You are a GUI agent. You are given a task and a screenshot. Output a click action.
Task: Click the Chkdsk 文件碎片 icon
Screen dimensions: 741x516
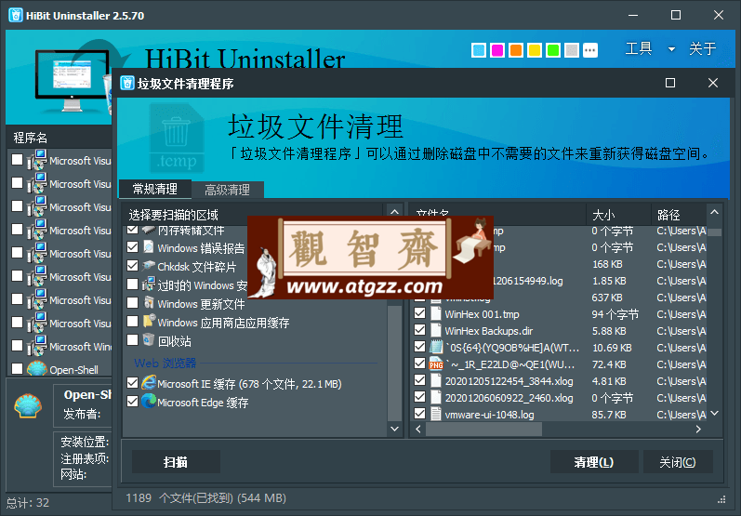pyautogui.click(x=149, y=266)
